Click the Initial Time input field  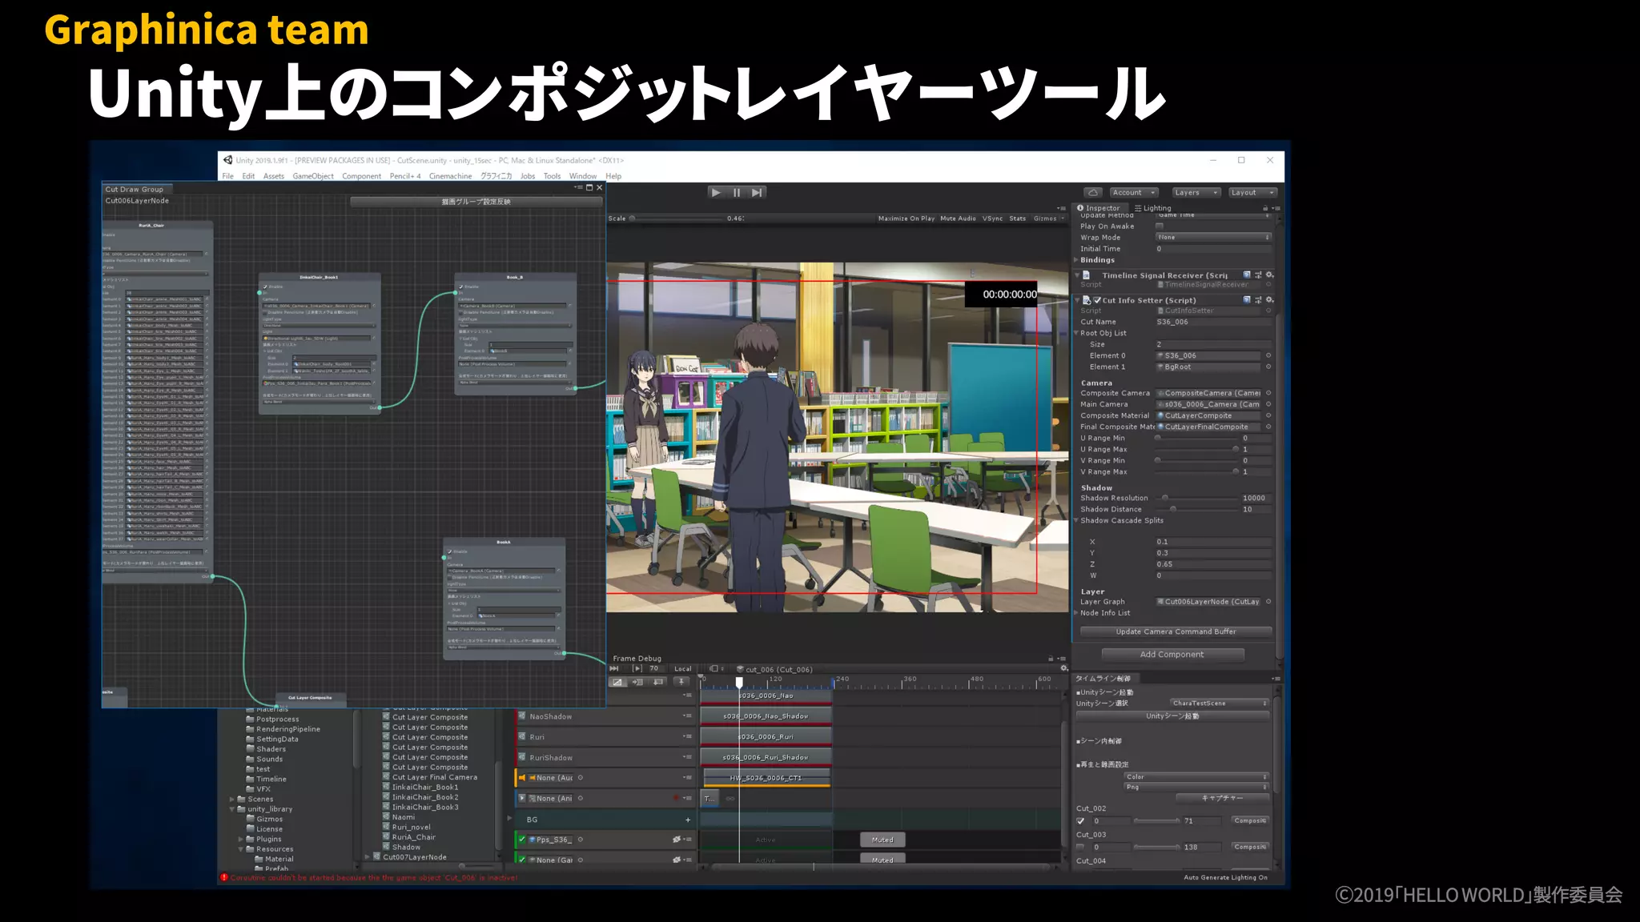point(1213,249)
